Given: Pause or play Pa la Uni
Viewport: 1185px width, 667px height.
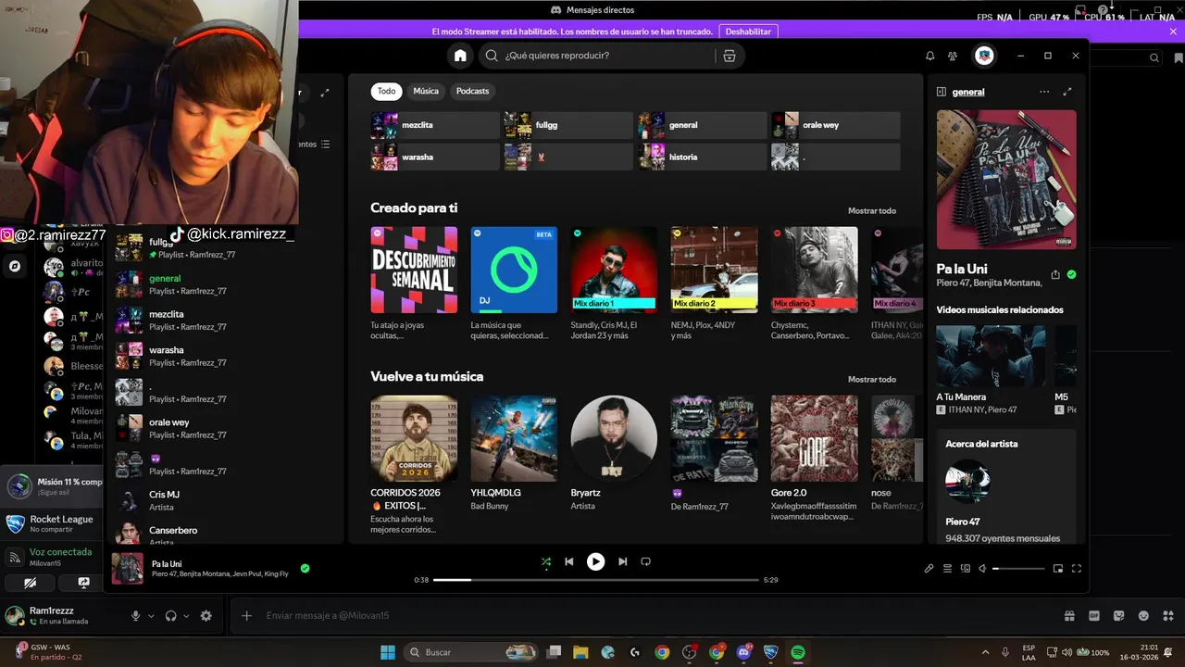Looking at the screenshot, I should click(595, 561).
